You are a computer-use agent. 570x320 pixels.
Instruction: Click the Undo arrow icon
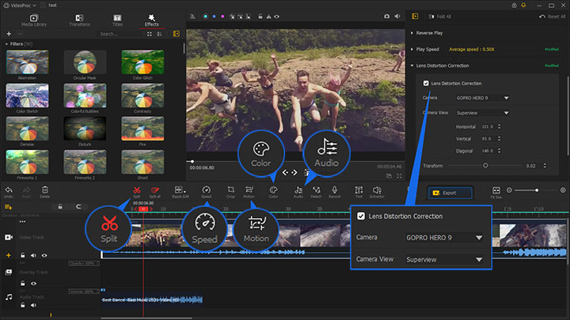tap(9, 190)
